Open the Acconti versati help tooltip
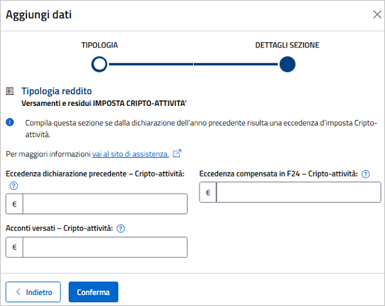Viewport: 385px width, 306px height. click(x=121, y=228)
